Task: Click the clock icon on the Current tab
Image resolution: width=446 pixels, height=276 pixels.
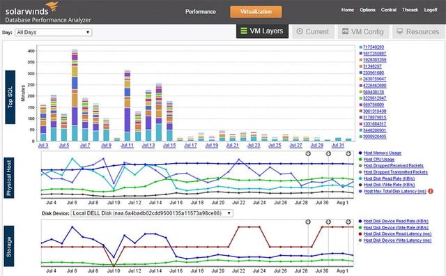Action: point(300,31)
